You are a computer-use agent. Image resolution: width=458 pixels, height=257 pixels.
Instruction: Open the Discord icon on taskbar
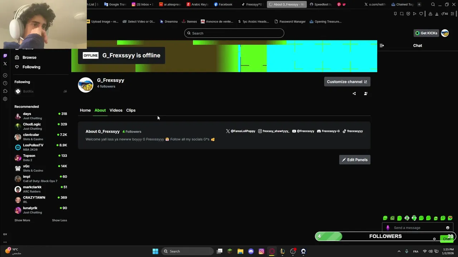pos(251,251)
